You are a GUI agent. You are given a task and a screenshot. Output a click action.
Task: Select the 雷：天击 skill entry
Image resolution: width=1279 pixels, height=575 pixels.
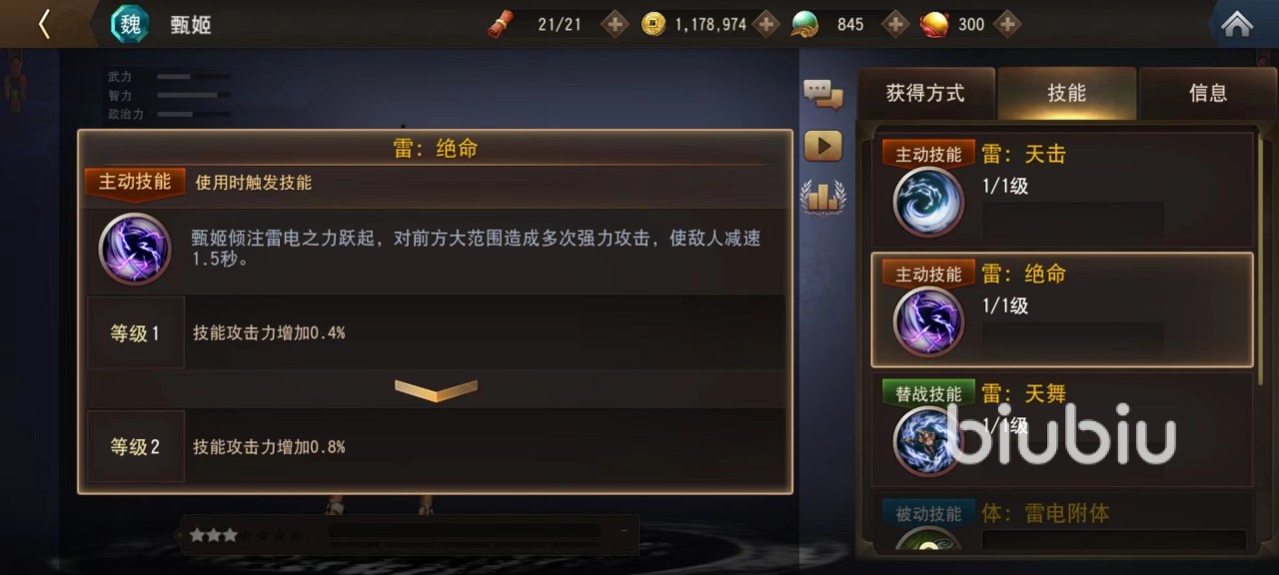[x=1063, y=190]
